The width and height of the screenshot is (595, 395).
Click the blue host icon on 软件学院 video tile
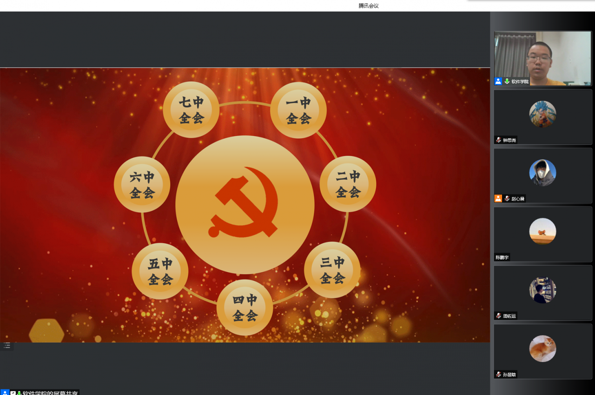pos(498,81)
